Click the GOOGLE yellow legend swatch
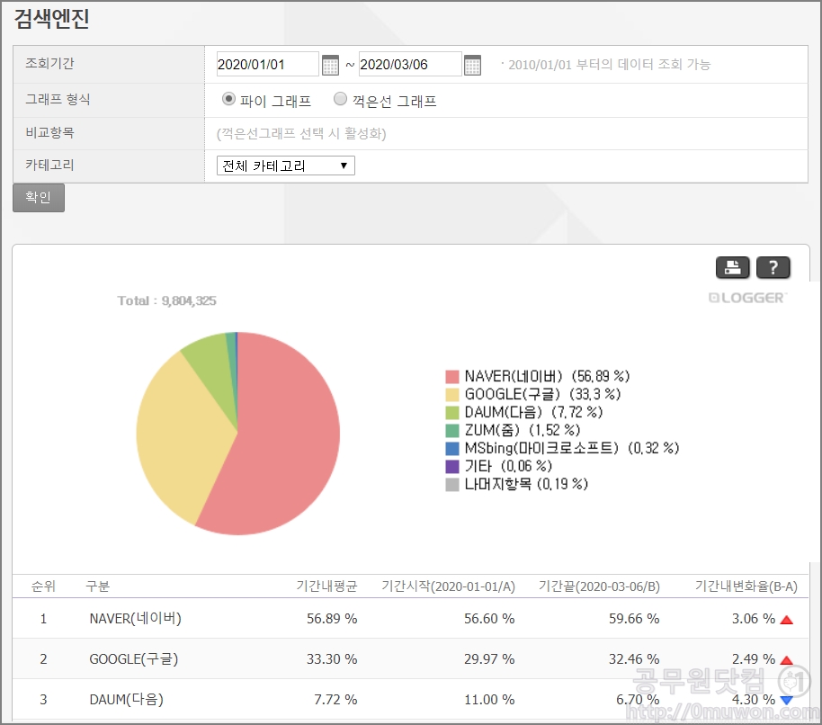The image size is (822, 725). tap(451, 395)
